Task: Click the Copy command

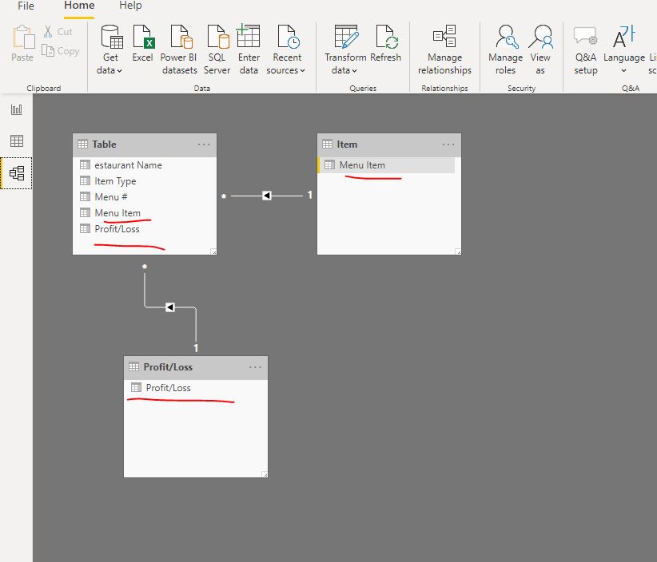Action: click(60, 51)
